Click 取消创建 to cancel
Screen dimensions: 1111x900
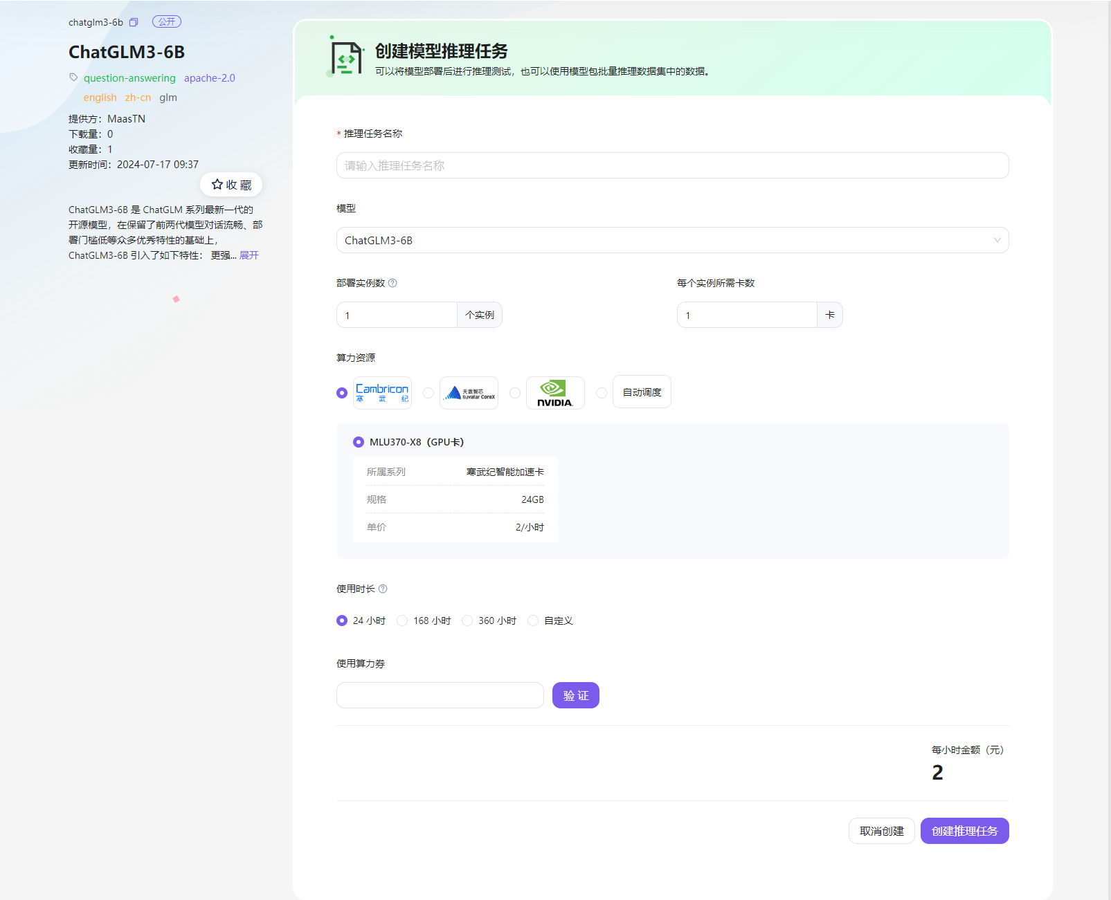(x=882, y=831)
